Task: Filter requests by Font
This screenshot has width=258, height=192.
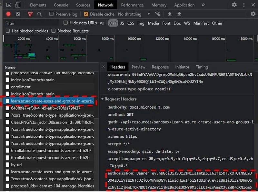Action: (166, 23)
